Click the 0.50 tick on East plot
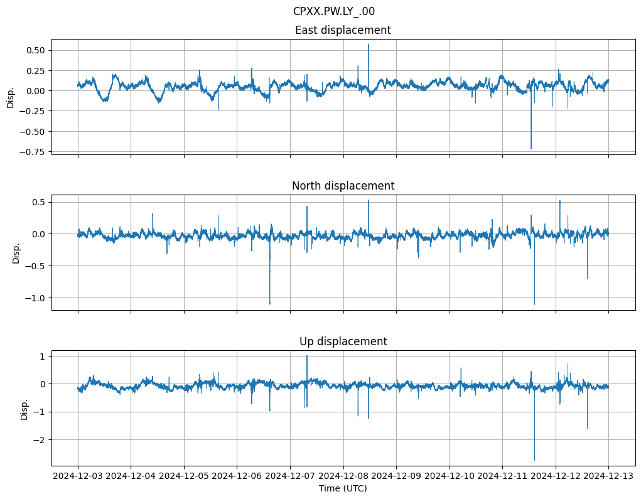The image size is (641, 499). coord(36,50)
